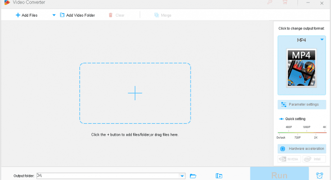Screen dimensions: 331x180
Task: Expand the MP4 output format dropdown
Action: tap(322, 40)
